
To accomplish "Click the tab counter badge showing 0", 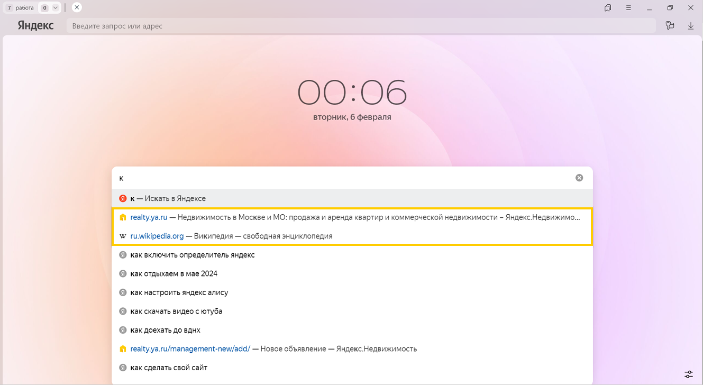I will (x=44, y=8).
